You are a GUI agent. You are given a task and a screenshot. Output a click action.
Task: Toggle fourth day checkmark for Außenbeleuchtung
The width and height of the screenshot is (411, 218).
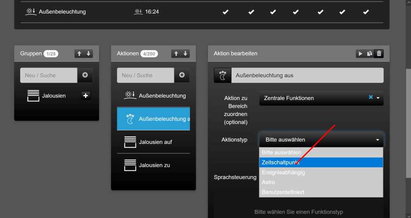pos(296,12)
